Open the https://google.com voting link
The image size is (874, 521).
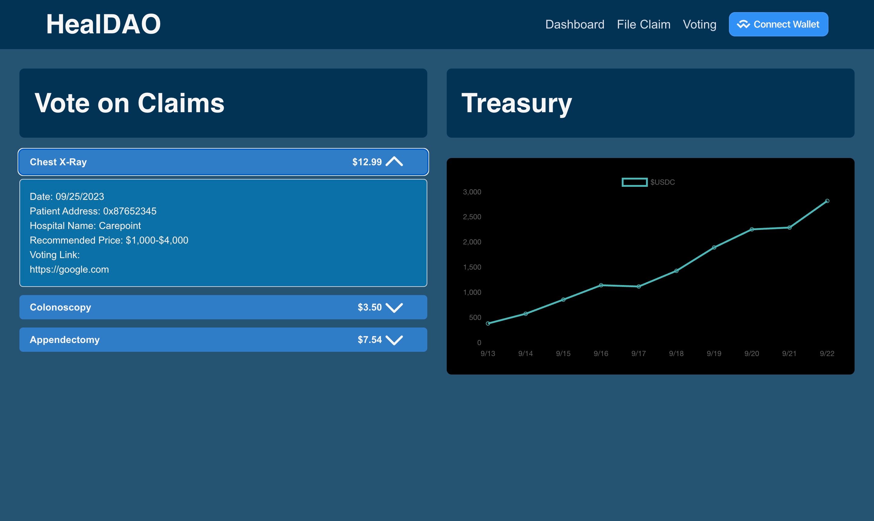pyautogui.click(x=69, y=269)
